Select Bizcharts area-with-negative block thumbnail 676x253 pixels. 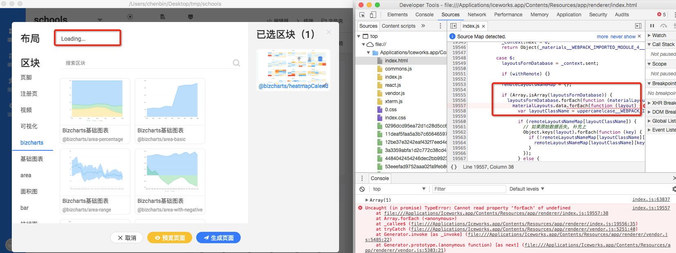pyautogui.click(x=170, y=172)
